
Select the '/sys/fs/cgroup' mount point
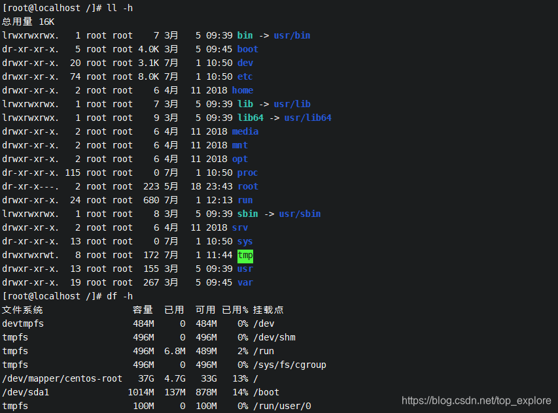tap(290, 365)
